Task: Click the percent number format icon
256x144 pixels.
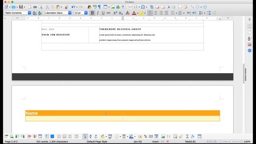Action: click(x=145, y=136)
